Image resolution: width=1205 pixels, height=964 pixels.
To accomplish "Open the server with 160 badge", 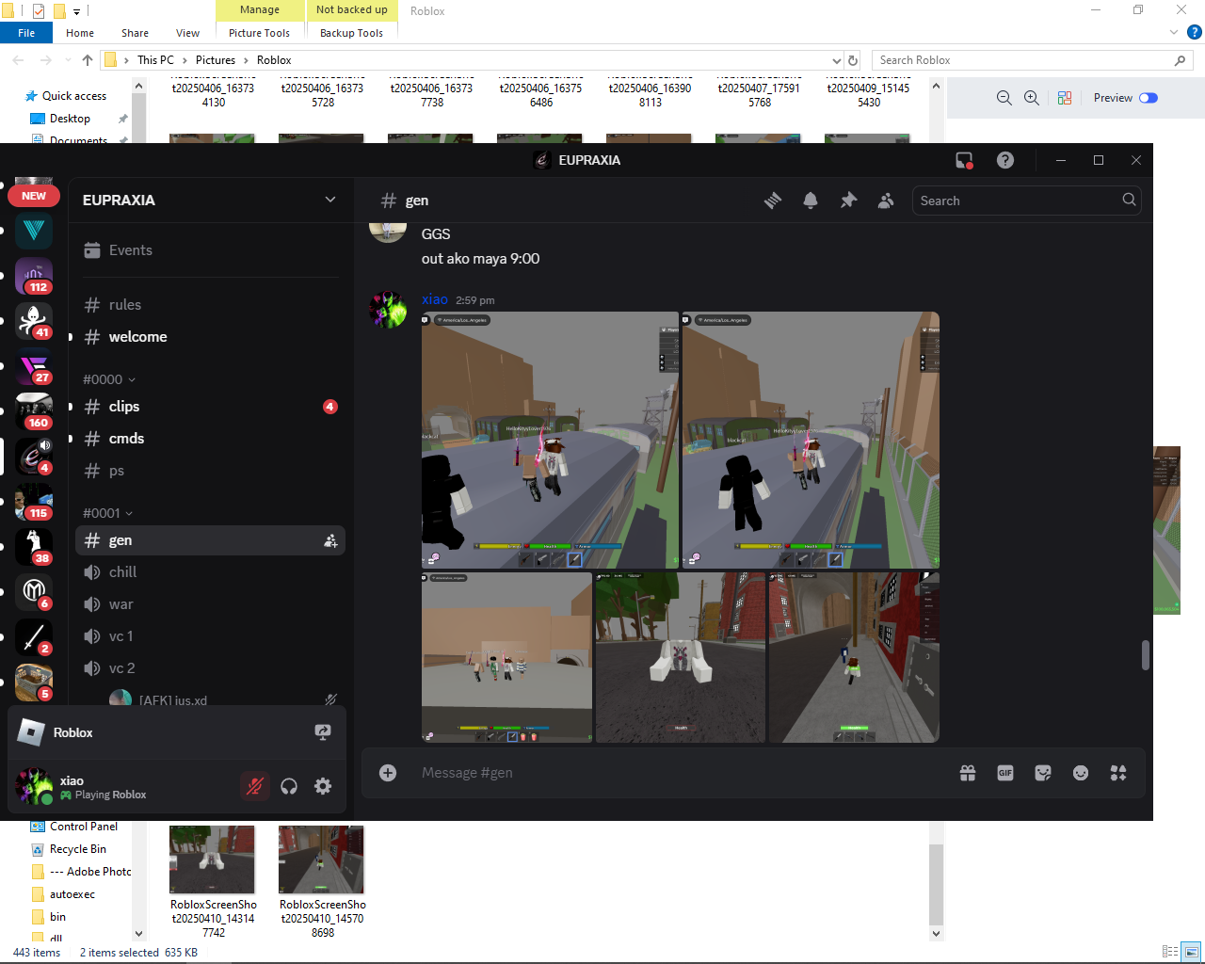I will click(x=34, y=411).
